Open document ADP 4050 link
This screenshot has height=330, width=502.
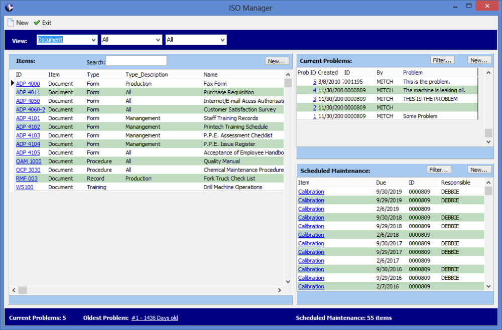click(x=28, y=101)
